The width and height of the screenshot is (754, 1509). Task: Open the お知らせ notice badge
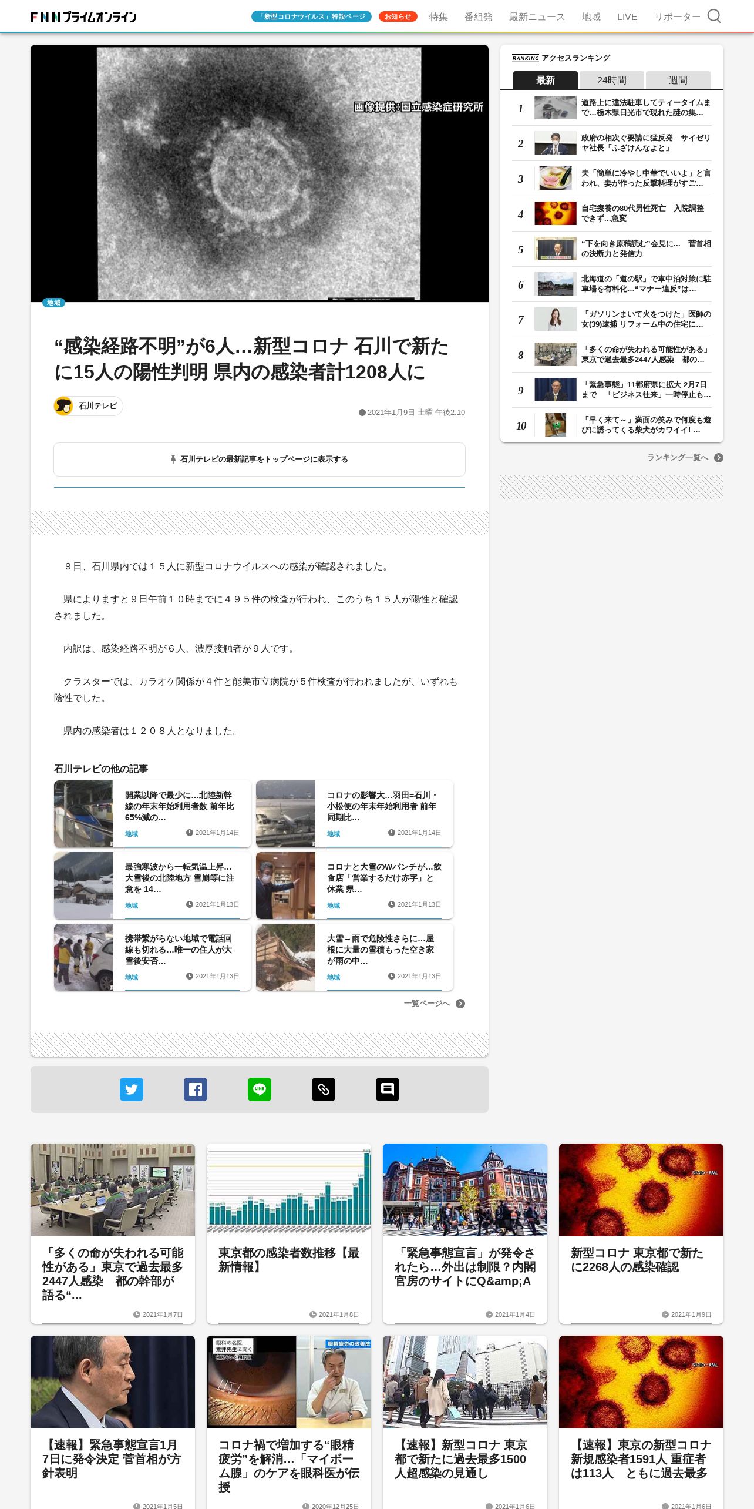coord(398,16)
